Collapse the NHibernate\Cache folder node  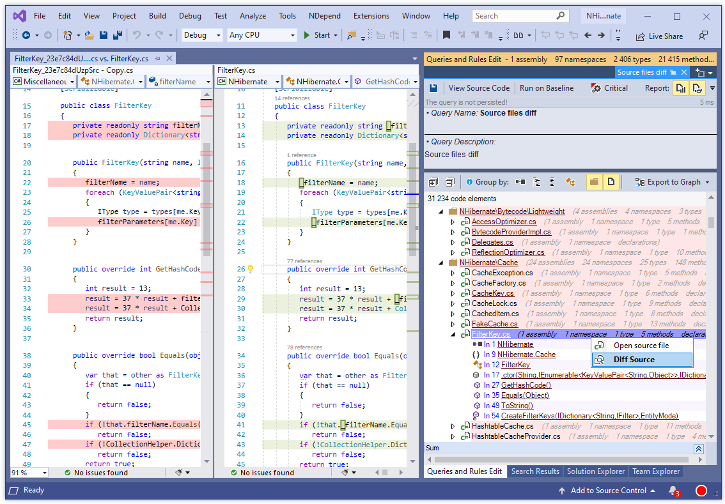[440, 263]
